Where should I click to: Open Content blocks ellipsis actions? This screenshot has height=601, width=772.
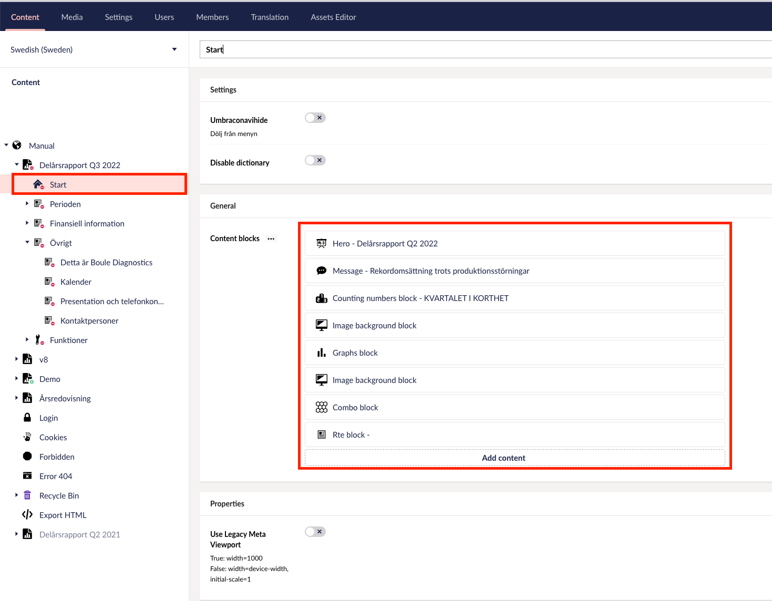[271, 239]
